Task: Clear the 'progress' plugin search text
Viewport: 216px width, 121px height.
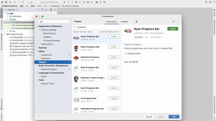Action: point(118,27)
